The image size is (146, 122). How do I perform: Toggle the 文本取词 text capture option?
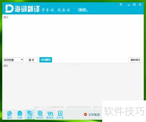[x=92, y=115]
